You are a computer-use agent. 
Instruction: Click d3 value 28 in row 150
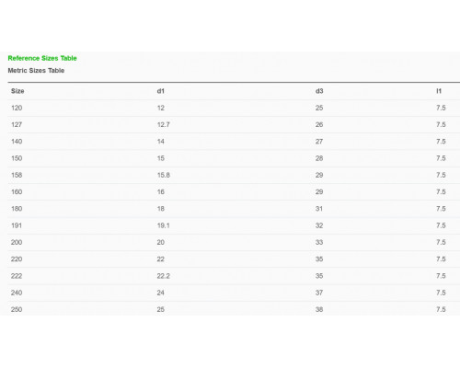(x=319, y=158)
